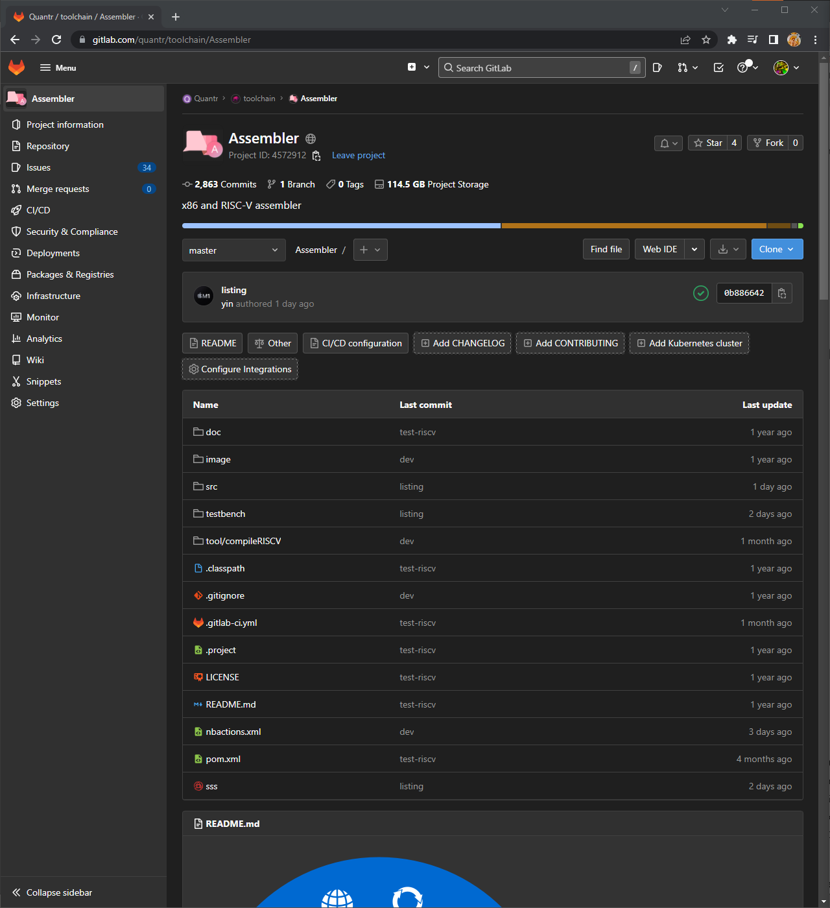This screenshot has height=908, width=830.
Task: Click the Find file button
Action: (x=606, y=249)
